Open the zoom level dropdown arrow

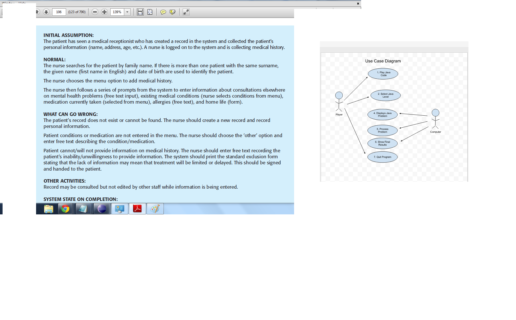click(127, 12)
